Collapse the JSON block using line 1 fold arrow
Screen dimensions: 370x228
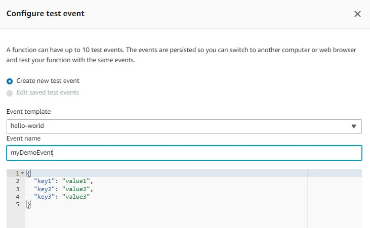[22, 173]
